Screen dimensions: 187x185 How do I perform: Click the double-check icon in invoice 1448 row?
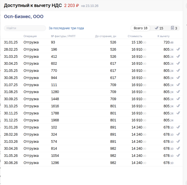tap(178, 99)
